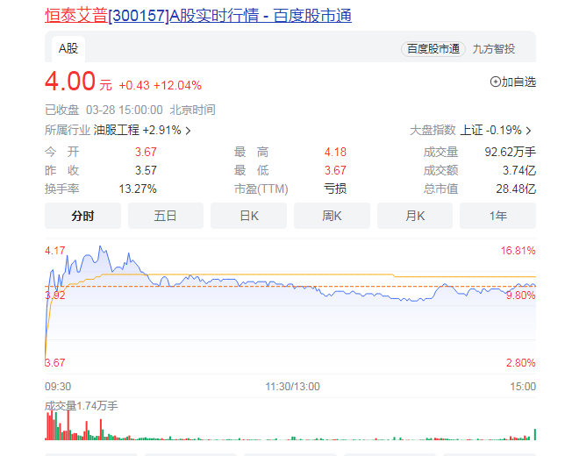The height and width of the screenshot is (456, 572).
Task: Open the 周K weekly chart
Action: [x=332, y=216]
